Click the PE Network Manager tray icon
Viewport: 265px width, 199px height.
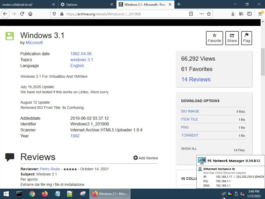(224, 194)
